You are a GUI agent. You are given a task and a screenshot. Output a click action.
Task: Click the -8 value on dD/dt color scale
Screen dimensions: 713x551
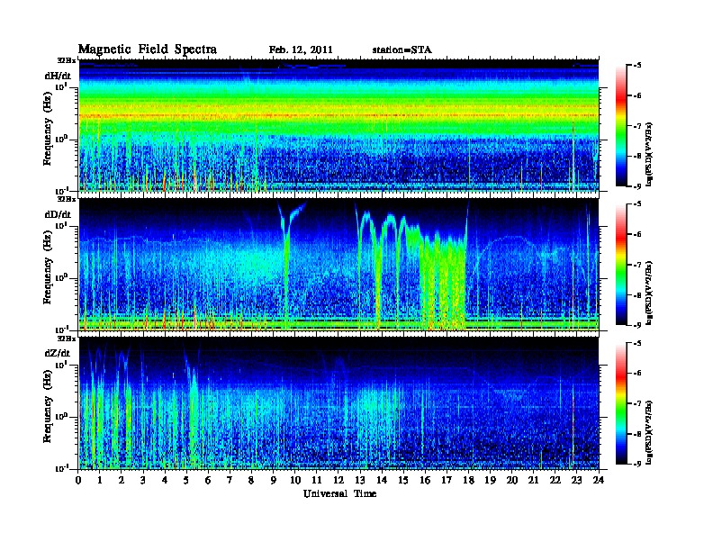coord(637,295)
